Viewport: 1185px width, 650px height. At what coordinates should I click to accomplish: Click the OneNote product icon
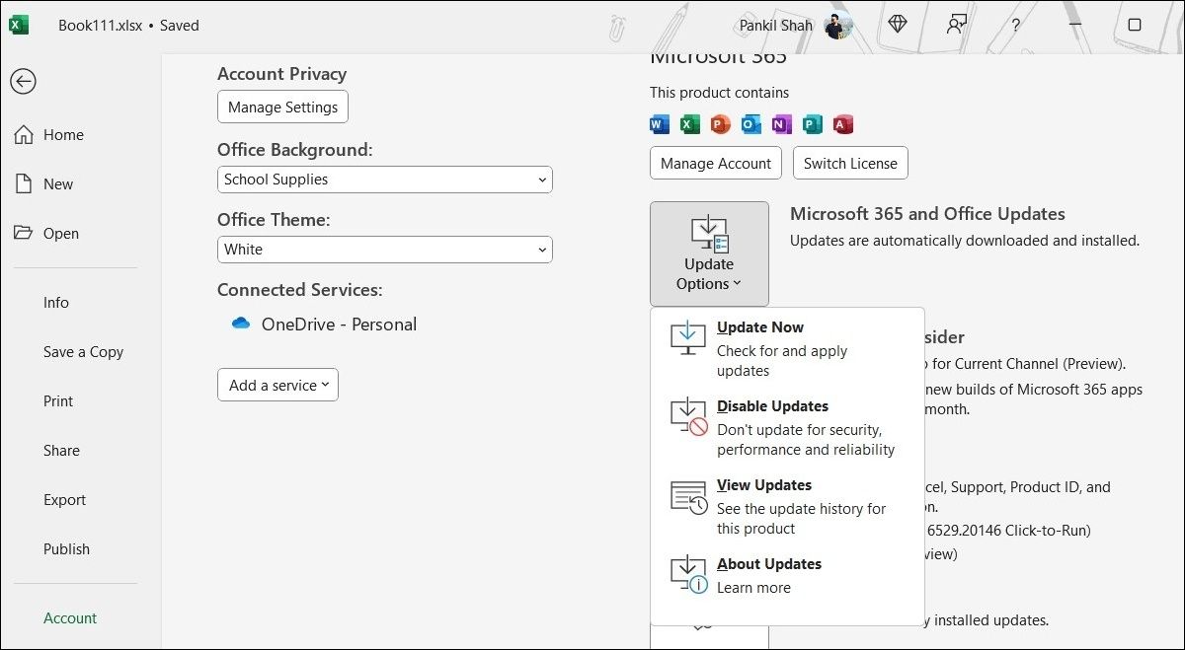coord(780,124)
